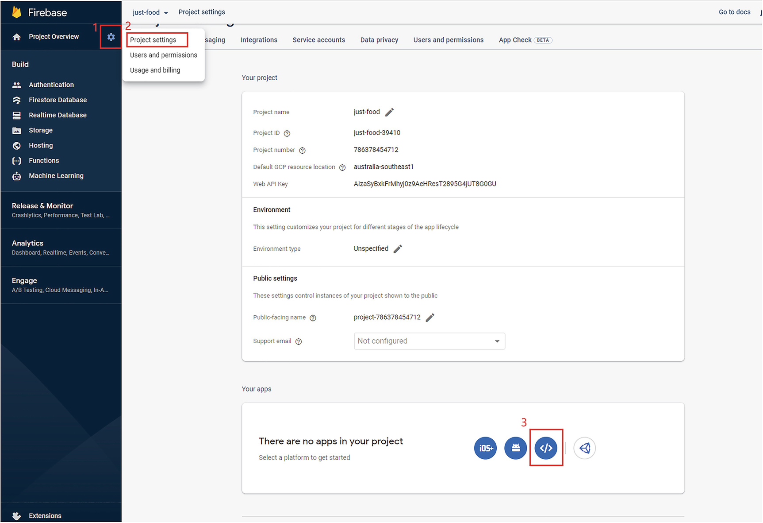
Task: Click help icon next to Project ID
Action: coord(287,133)
